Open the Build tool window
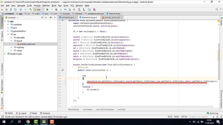The image size is (223, 125). click(x=33, y=113)
